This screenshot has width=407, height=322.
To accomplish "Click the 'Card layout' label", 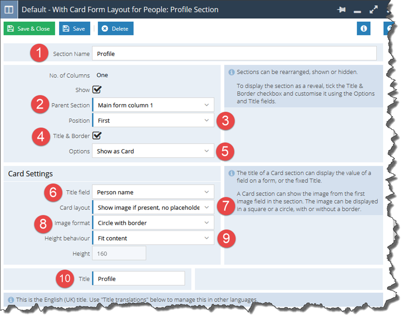I will 75,208.
